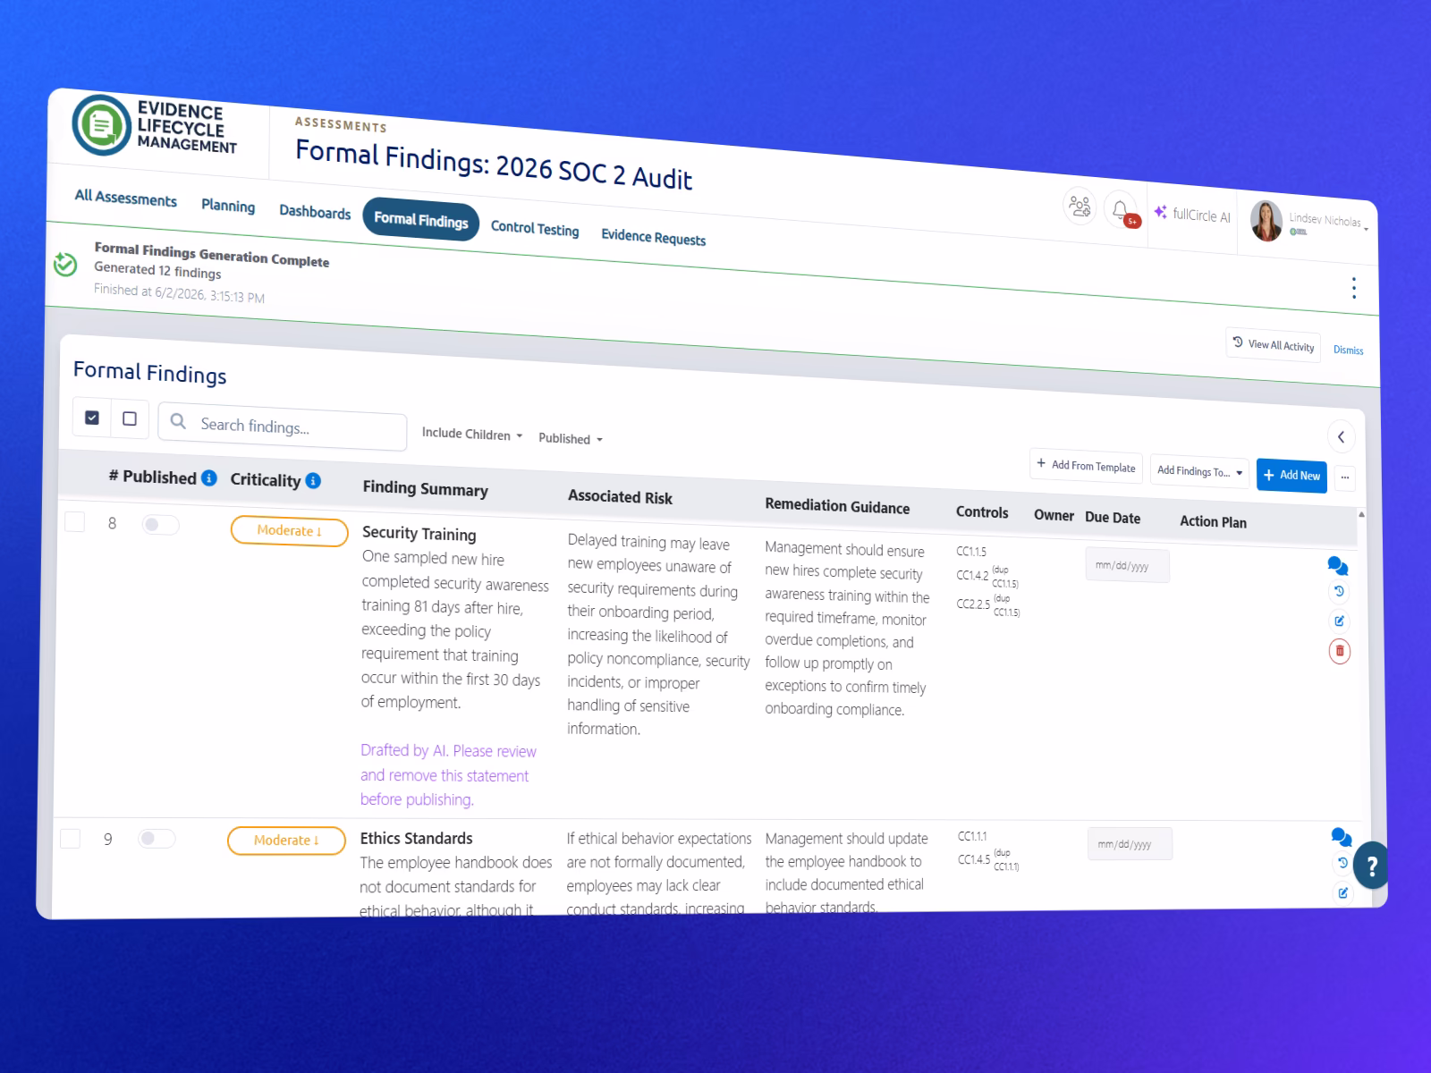Open comments for Security Training finding
1431x1073 pixels.
(x=1338, y=566)
